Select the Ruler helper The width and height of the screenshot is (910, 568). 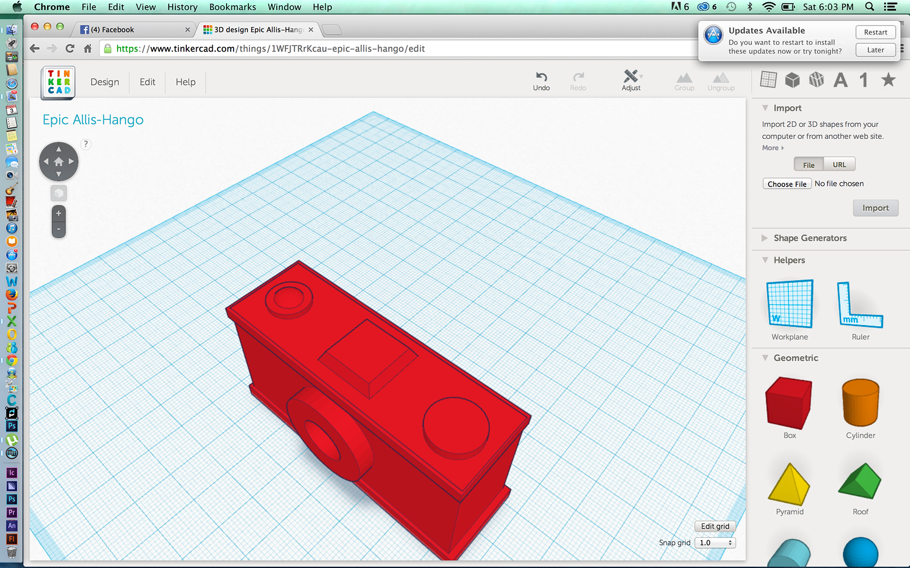click(x=860, y=310)
